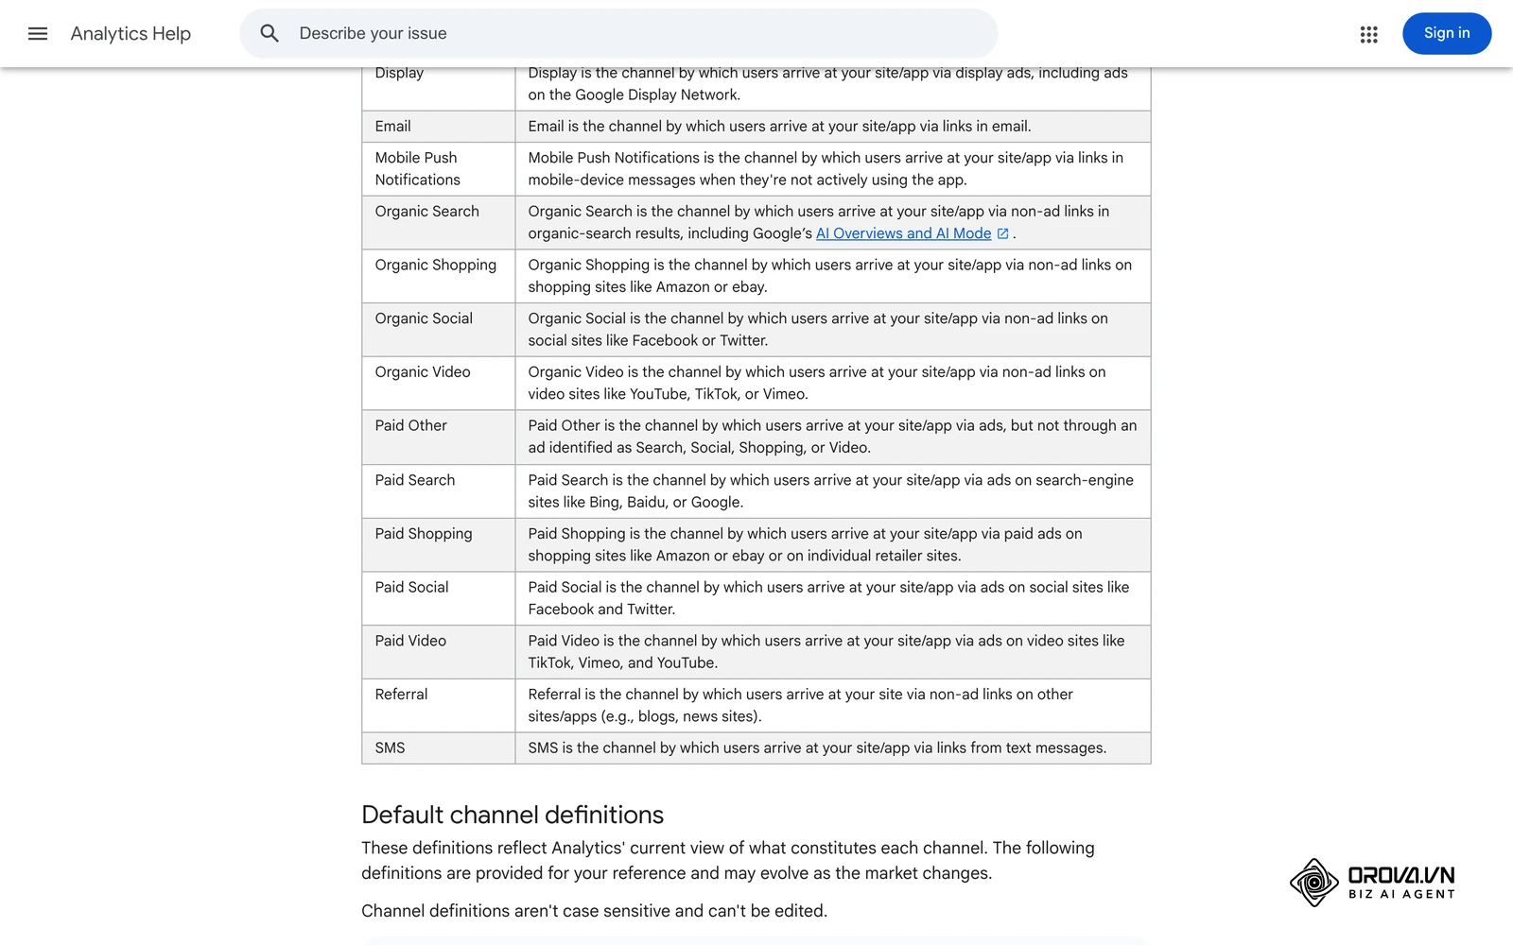1513x945 pixels.
Task: Open the hamburger main menu
Action: click(x=38, y=34)
